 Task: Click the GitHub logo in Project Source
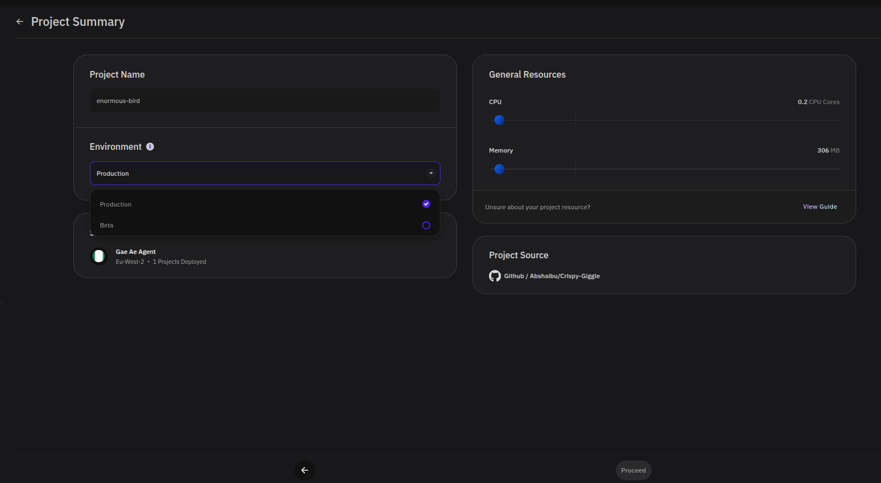coord(495,276)
